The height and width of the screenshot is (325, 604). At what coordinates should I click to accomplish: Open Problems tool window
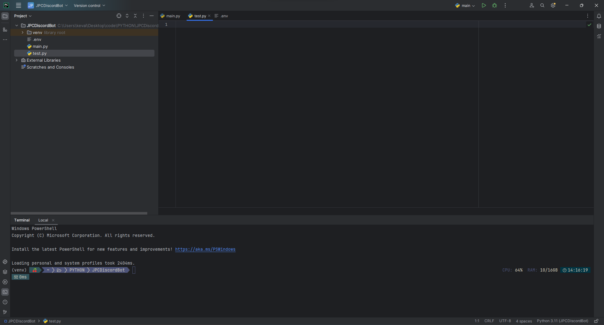click(x=5, y=302)
